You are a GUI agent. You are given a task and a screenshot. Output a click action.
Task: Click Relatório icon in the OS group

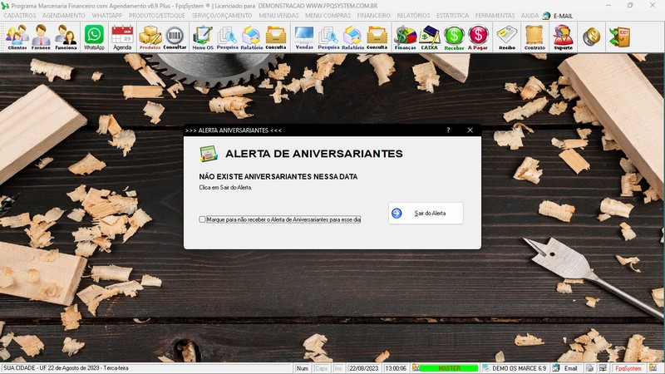click(x=252, y=37)
